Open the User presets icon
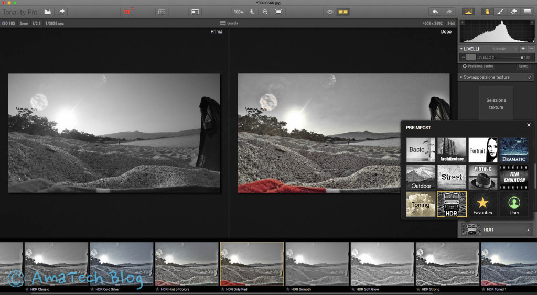The height and width of the screenshot is (295, 537). click(x=514, y=204)
